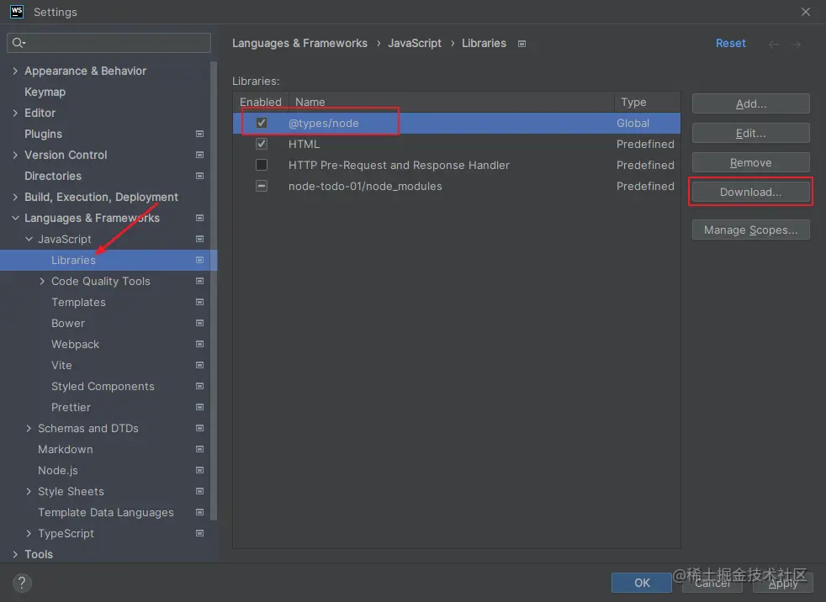The height and width of the screenshot is (602, 826).
Task: Toggle the HTML library checkbox
Action: [262, 144]
